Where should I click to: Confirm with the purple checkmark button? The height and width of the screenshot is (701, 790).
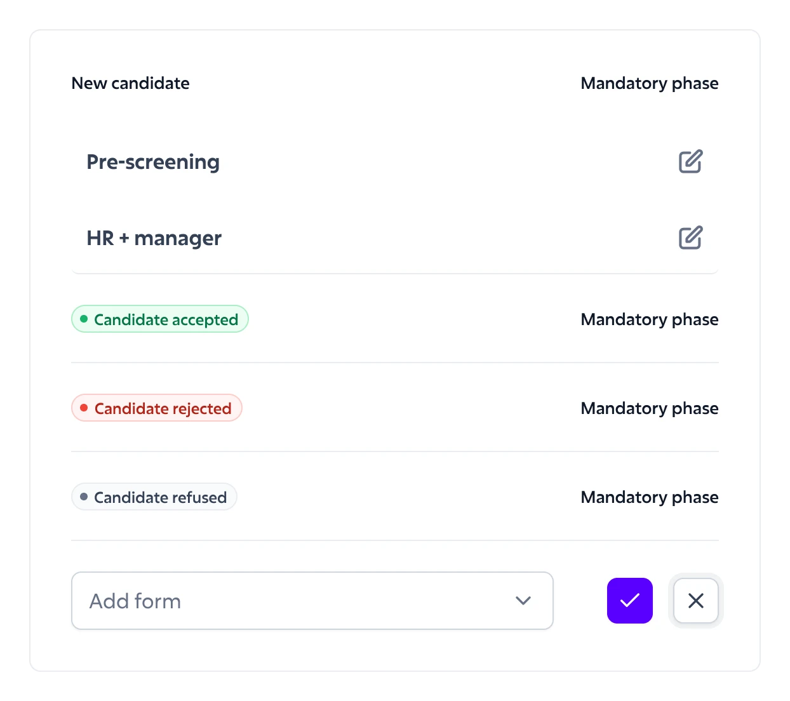pyautogui.click(x=629, y=600)
